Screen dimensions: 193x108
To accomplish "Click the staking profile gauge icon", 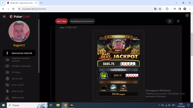I will tap(7, 66).
